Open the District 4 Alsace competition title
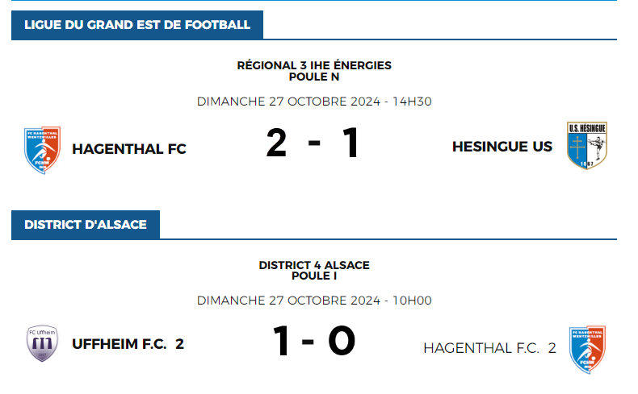 (314, 264)
